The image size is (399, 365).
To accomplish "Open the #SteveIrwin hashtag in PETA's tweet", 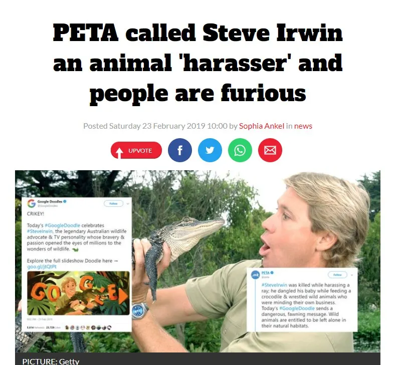I will tap(274, 285).
